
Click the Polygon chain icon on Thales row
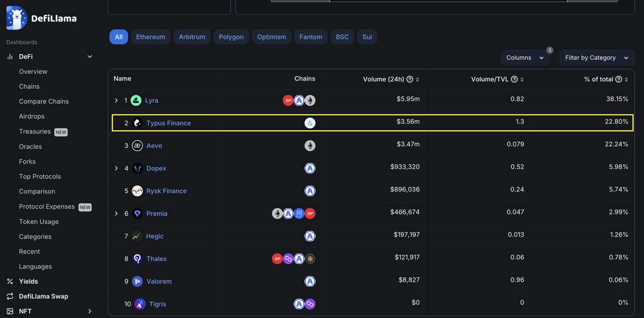coord(288,258)
